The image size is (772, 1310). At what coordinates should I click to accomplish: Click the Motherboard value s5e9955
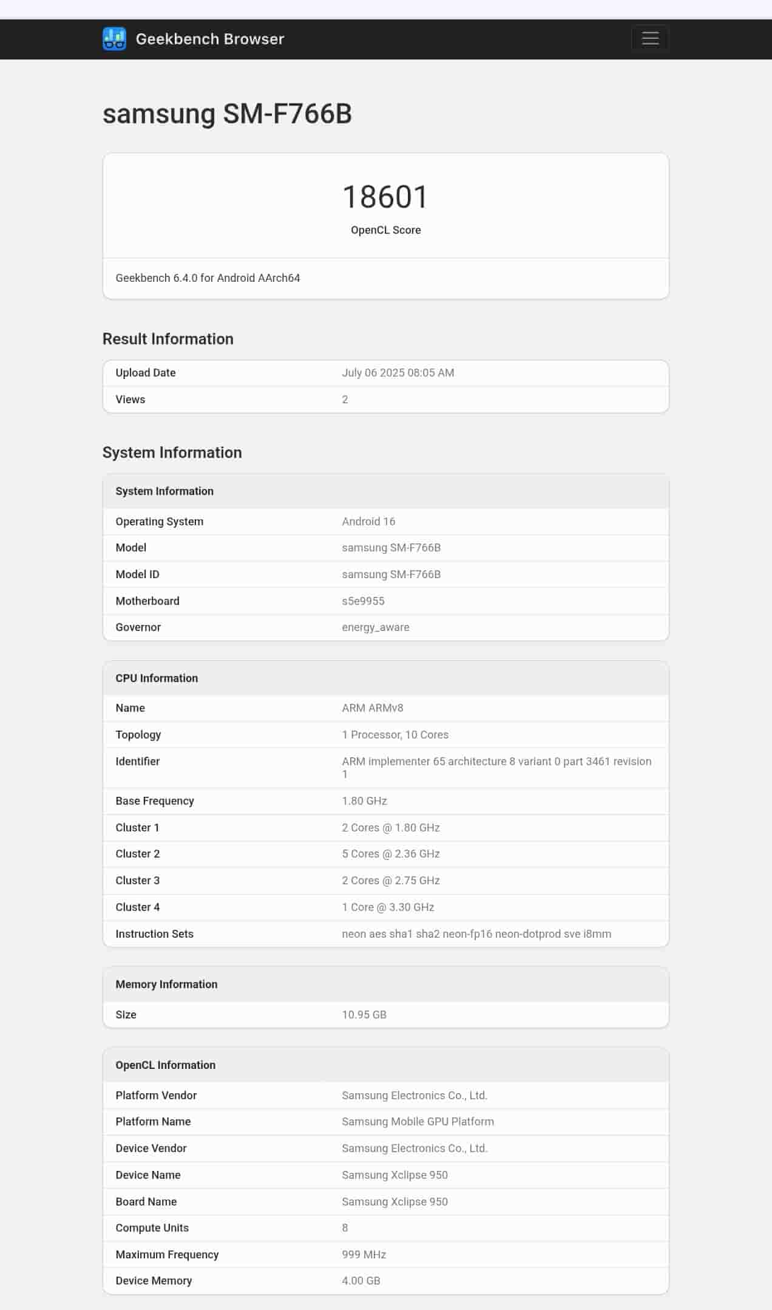(363, 601)
